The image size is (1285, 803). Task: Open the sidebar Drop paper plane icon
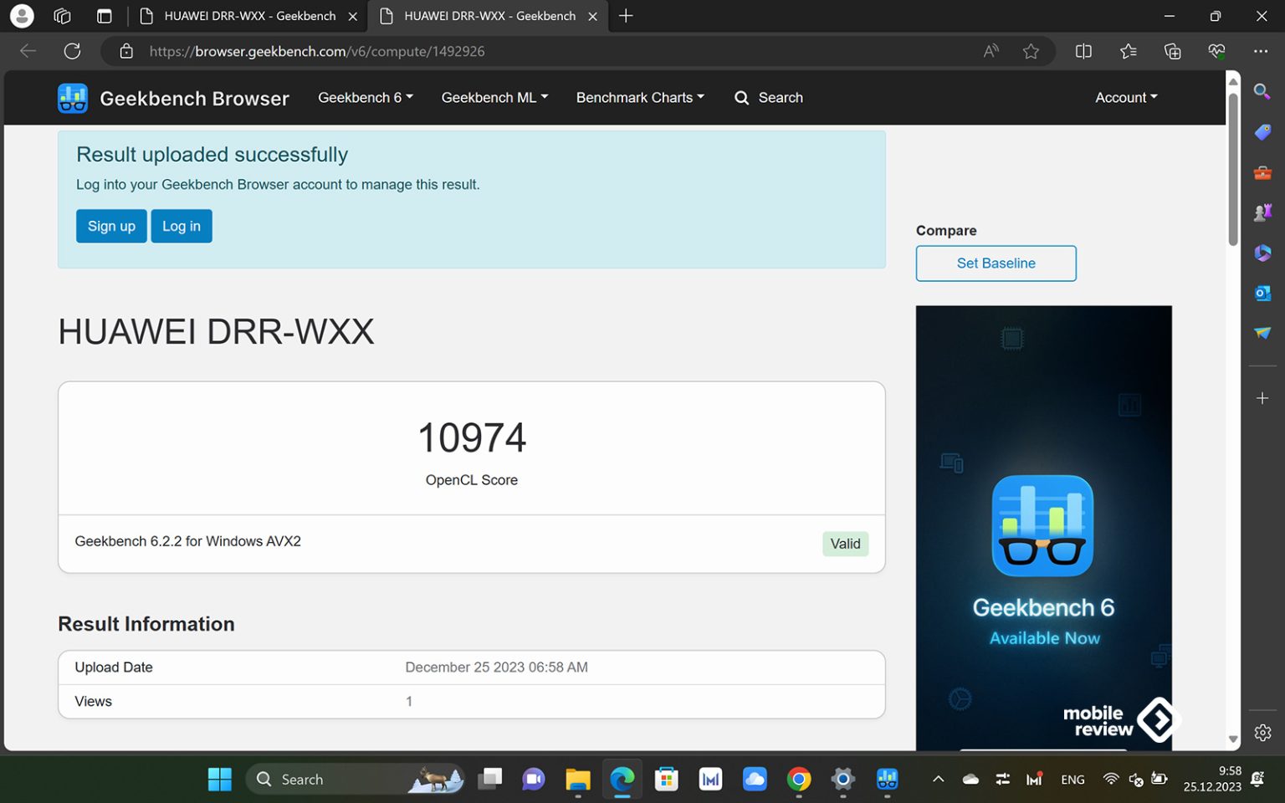pyautogui.click(x=1262, y=333)
